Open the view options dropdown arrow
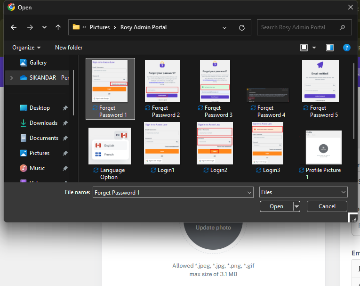 (314, 48)
